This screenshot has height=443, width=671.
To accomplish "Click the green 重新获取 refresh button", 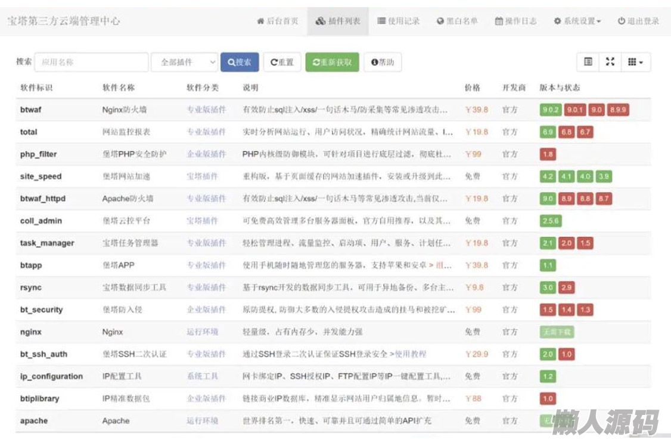I will pyautogui.click(x=332, y=62).
